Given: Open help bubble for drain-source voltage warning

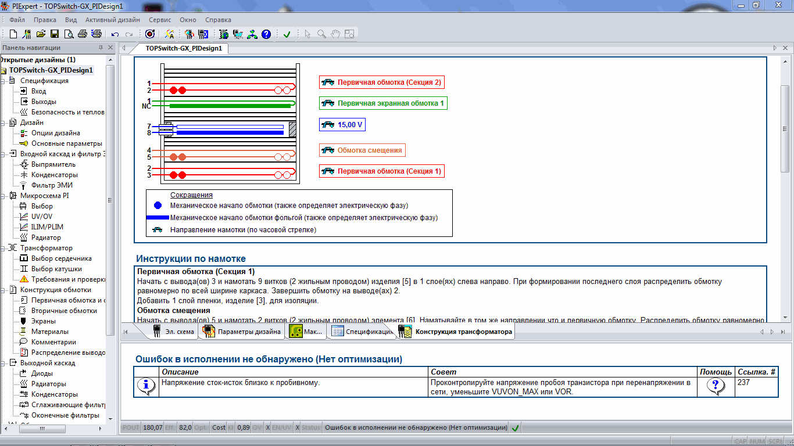Looking at the screenshot, I should (x=716, y=386).
